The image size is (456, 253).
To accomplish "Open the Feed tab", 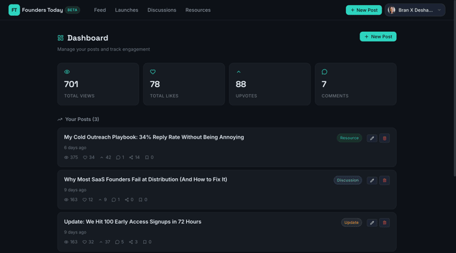I will [x=100, y=10].
